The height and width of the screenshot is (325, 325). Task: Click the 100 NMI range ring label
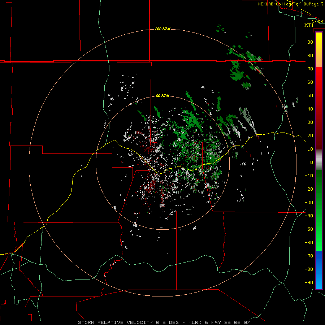(x=162, y=29)
